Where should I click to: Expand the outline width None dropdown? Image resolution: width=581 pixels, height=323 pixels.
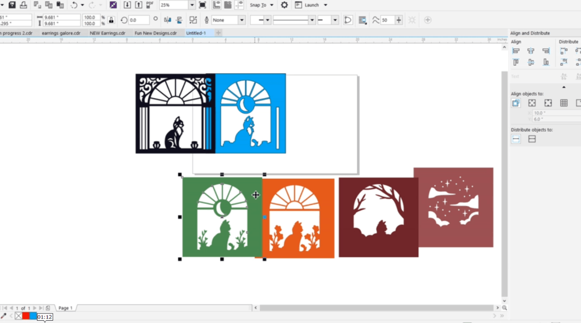(x=242, y=20)
